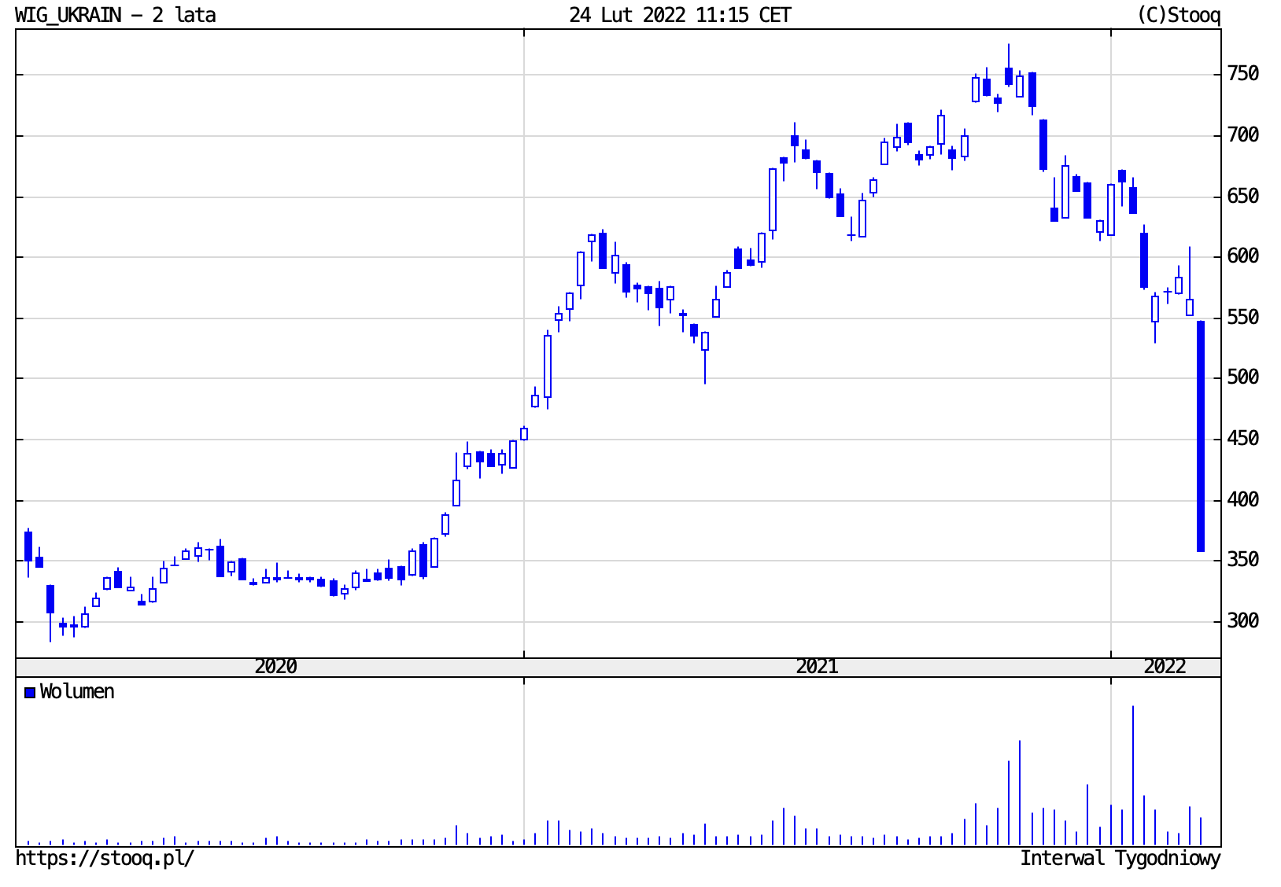Click the 400 price axis value
Viewport: 1281px width, 887px height.
click(1243, 500)
